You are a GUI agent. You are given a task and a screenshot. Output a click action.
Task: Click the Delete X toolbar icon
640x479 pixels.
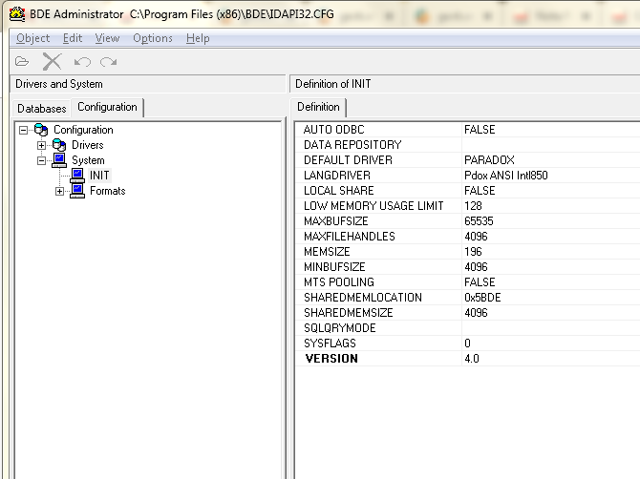[52, 62]
